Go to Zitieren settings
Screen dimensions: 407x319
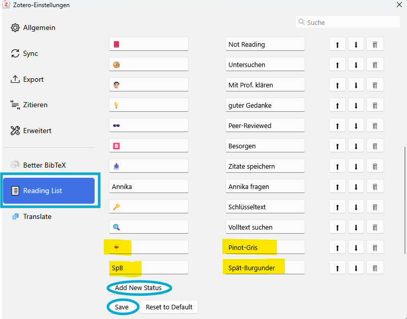(49, 105)
